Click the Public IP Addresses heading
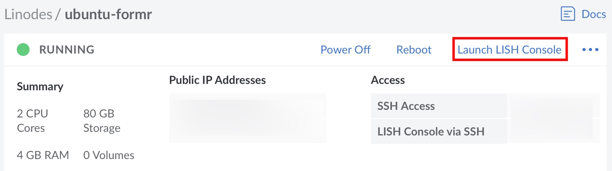Screen dimensions: 612x171 click(217, 80)
